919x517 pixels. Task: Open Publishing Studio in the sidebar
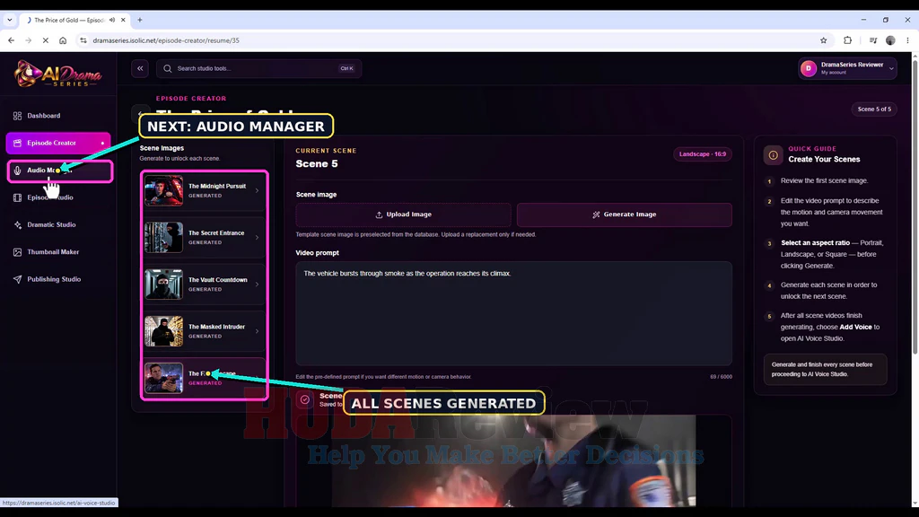pos(58,279)
